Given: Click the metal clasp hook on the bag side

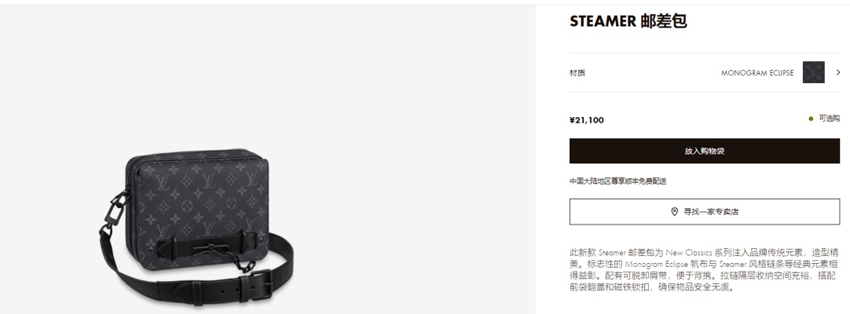Looking at the screenshot, I should pyautogui.click(x=116, y=209).
